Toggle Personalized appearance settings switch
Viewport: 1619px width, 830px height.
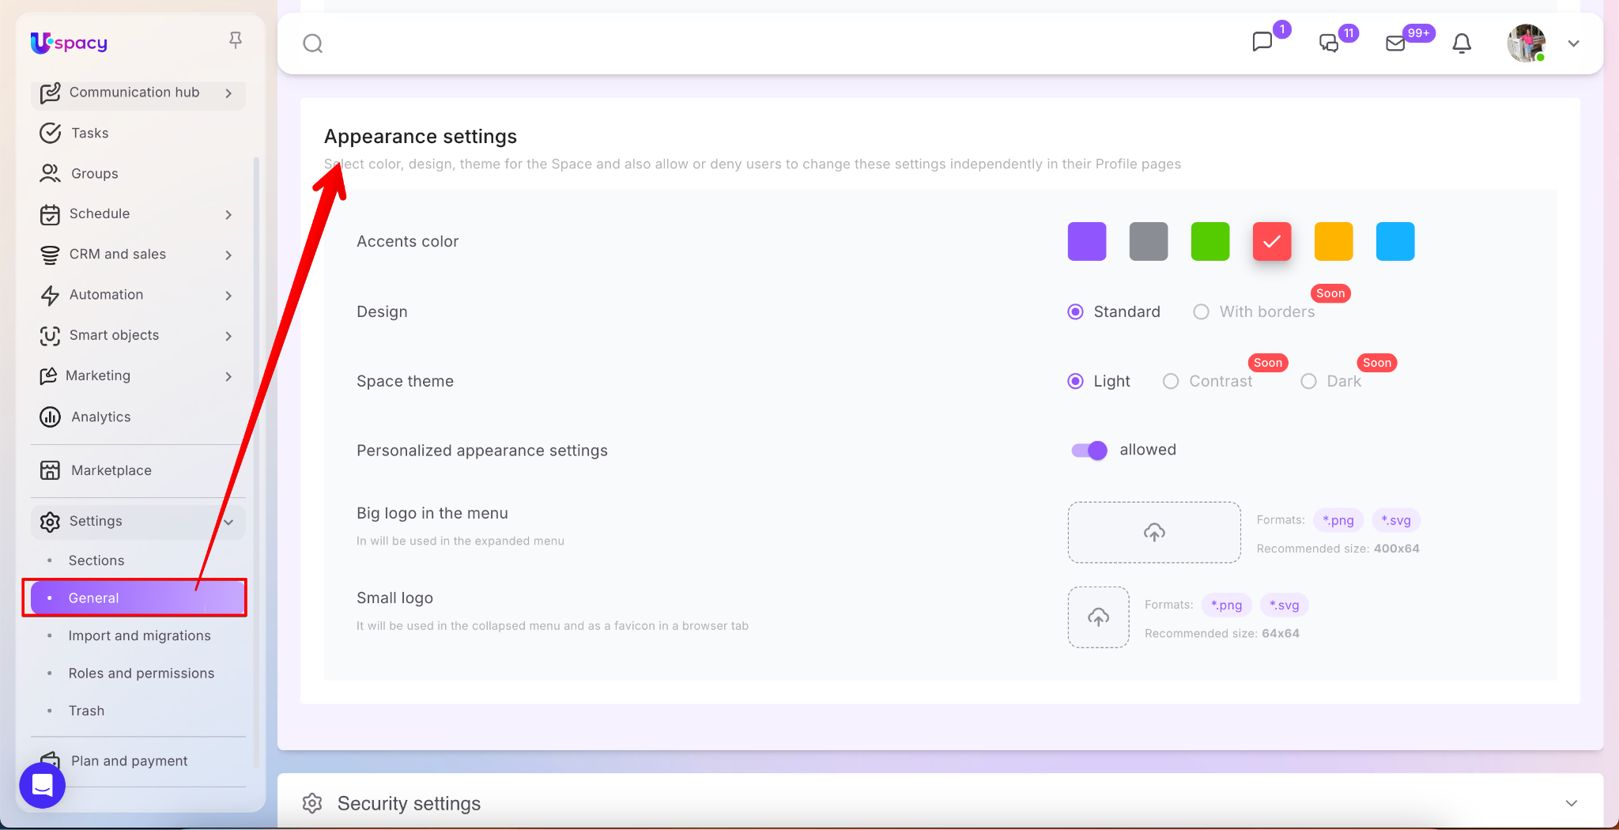click(1089, 451)
